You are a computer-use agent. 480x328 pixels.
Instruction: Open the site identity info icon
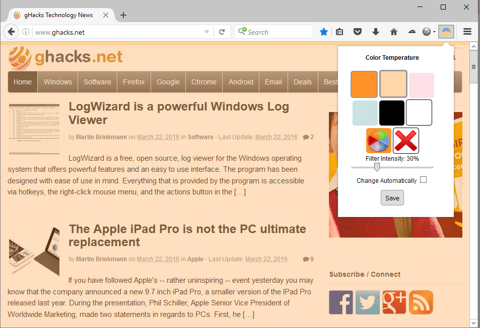point(26,32)
